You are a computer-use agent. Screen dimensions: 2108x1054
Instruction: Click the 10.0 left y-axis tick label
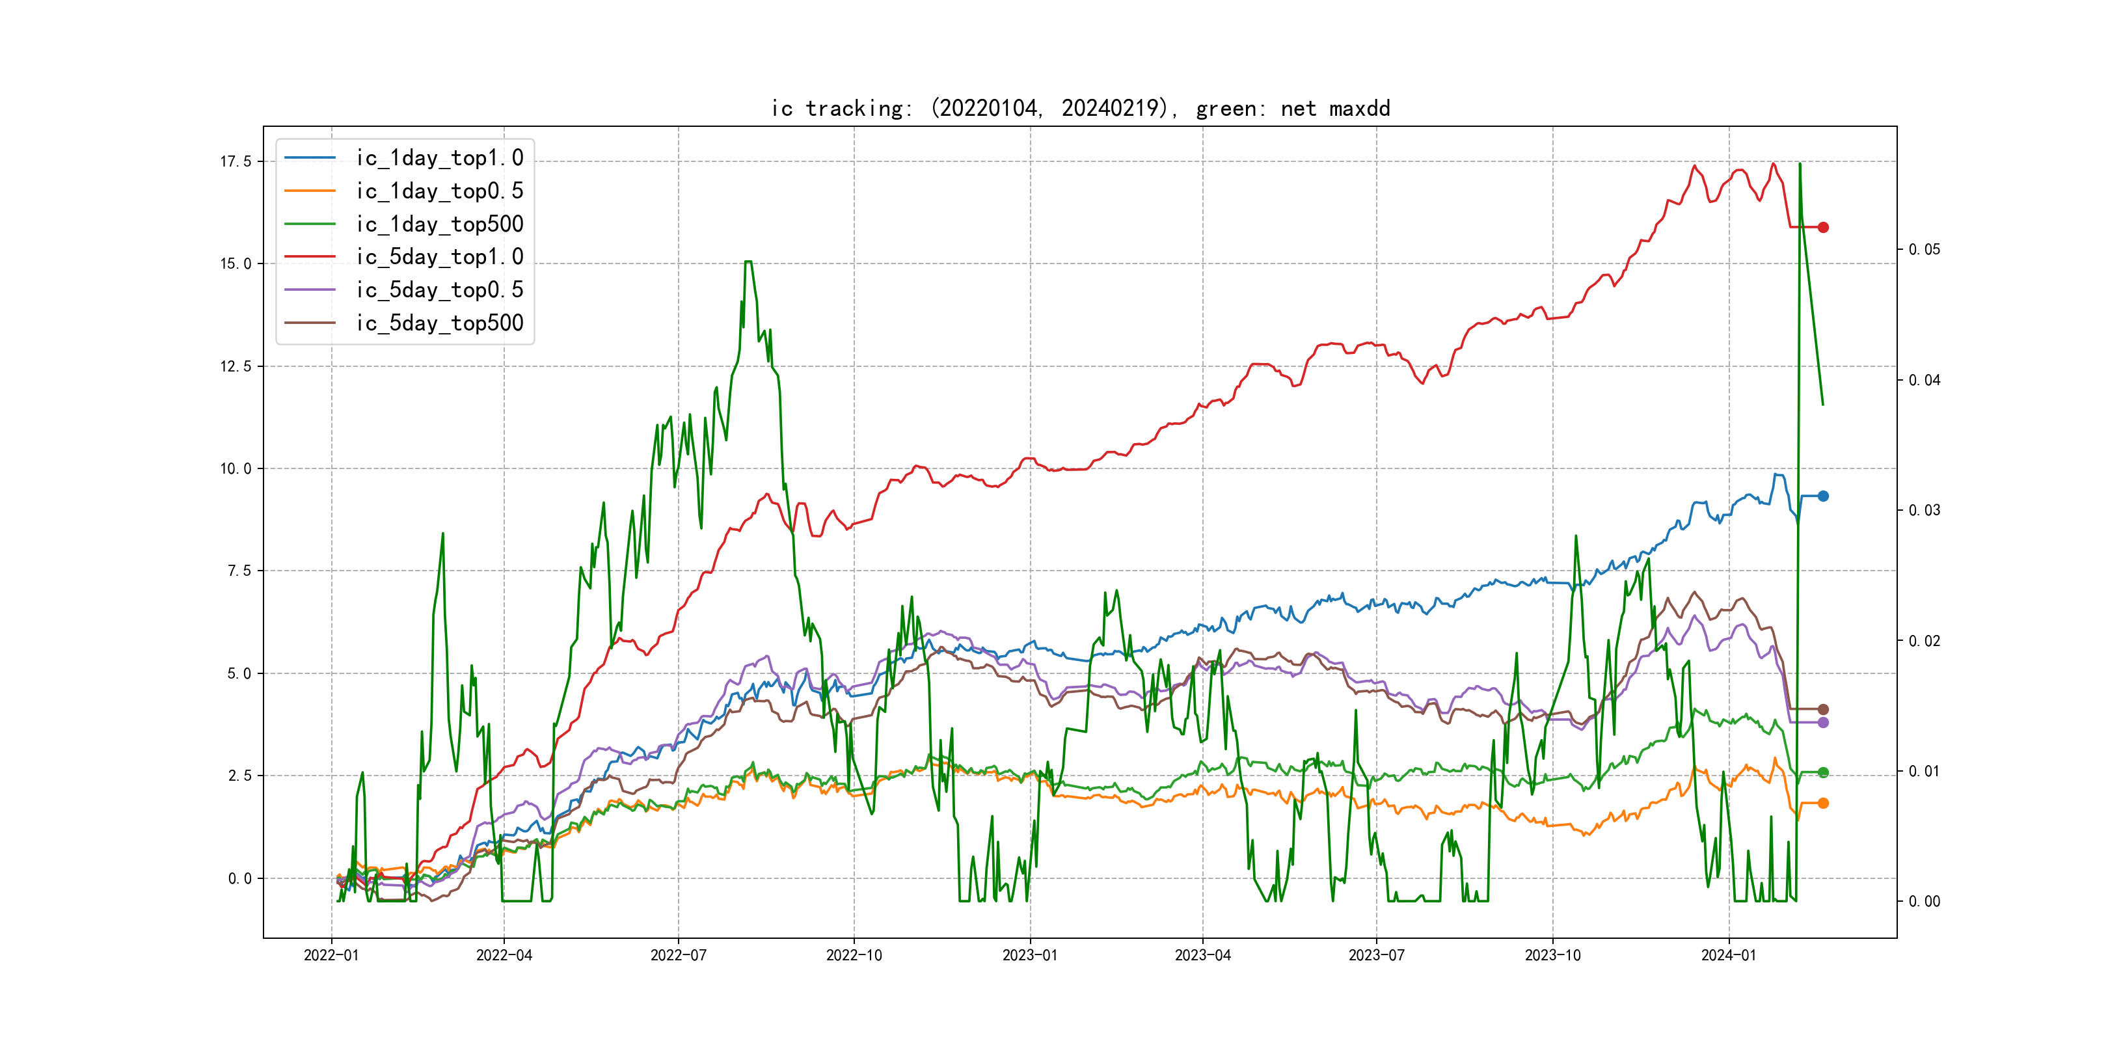coord(236,469)
